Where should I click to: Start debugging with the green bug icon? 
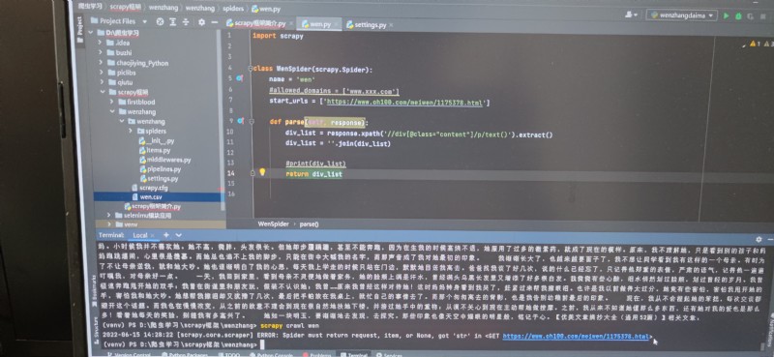coord(738,15)
